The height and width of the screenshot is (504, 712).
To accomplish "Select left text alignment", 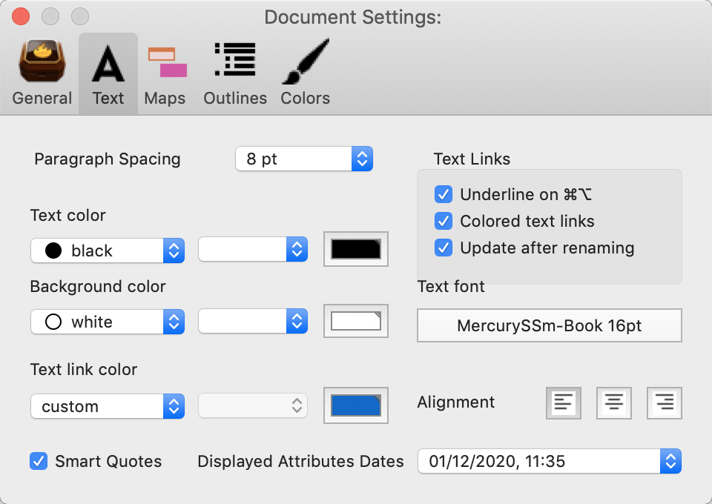I will click(563, 402).
